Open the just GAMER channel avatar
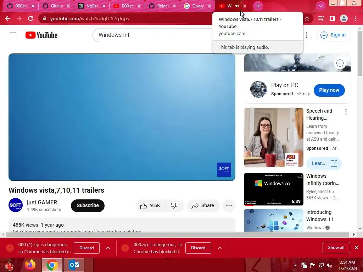 pyautogui.click(x=16, y=205)
